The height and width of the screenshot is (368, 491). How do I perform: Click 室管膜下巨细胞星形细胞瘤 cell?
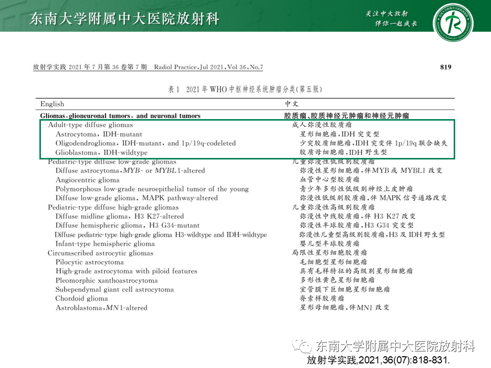(x=344, y=289)
